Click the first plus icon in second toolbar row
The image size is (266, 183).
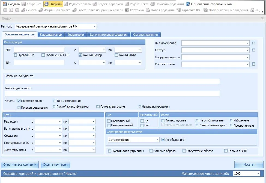point(5,10)
